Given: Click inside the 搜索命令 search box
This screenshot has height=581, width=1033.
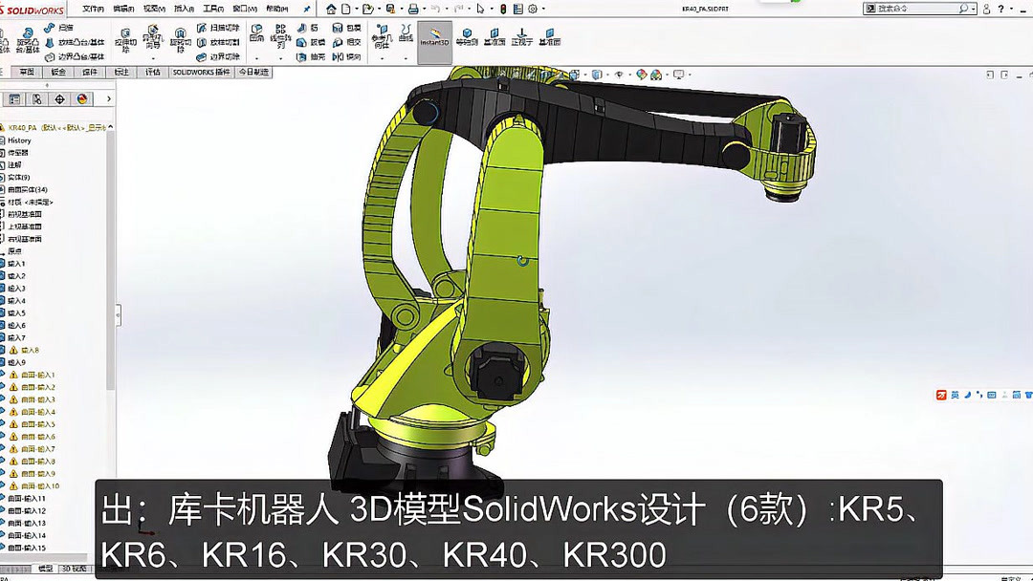Looking at the screenshot, I should [x=918, y=9].
